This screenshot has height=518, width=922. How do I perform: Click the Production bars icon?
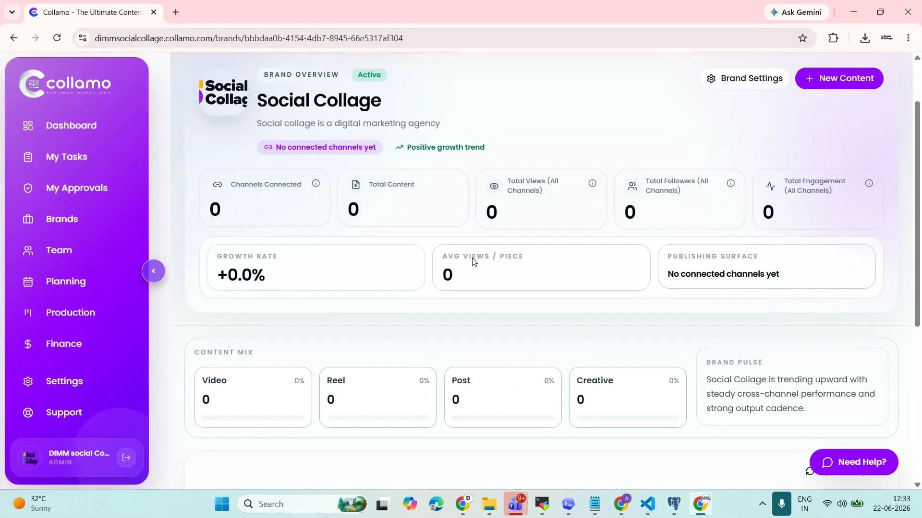pyautogui.click(x=28, y=313)
